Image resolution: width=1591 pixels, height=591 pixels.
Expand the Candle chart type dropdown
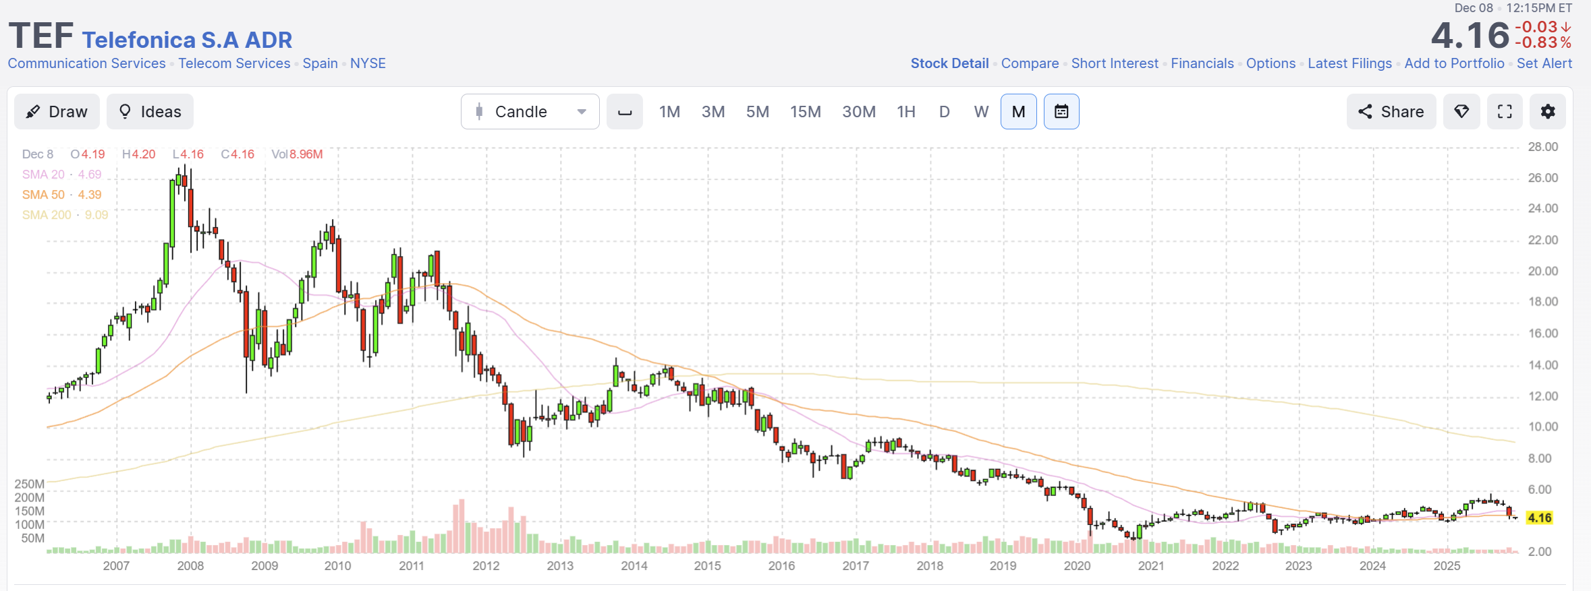point(530,112)
